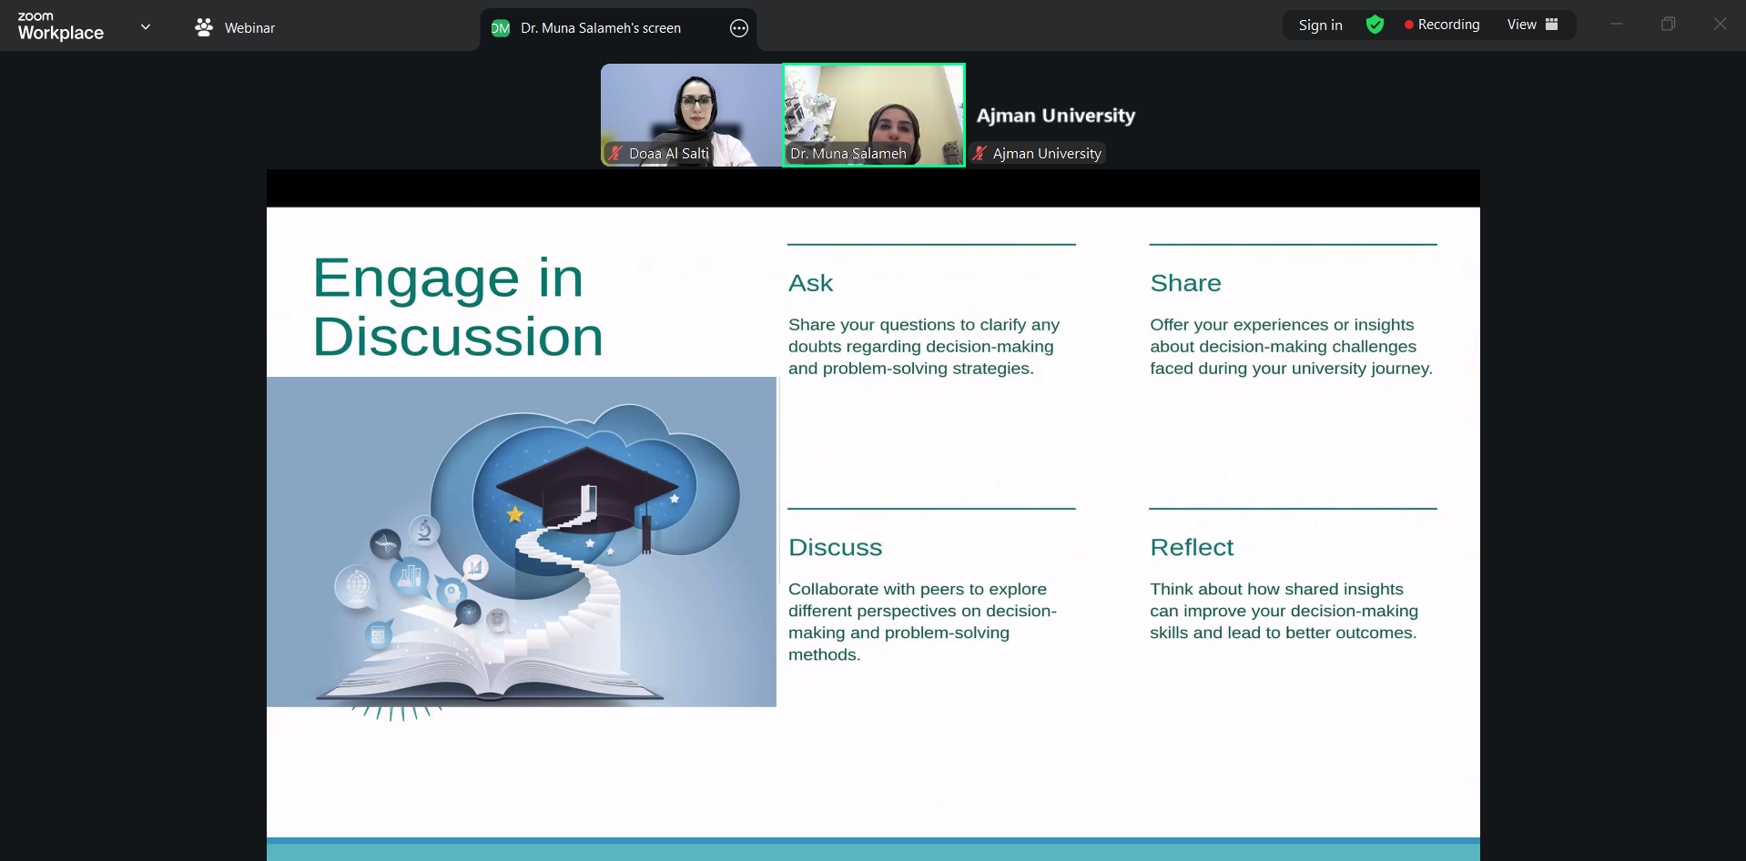Viewport: 1746px width, 861px height.
Task: Select the Dr. Muna Salameh's screen tab
Action: pyautogui.click(x=600, y=28)
